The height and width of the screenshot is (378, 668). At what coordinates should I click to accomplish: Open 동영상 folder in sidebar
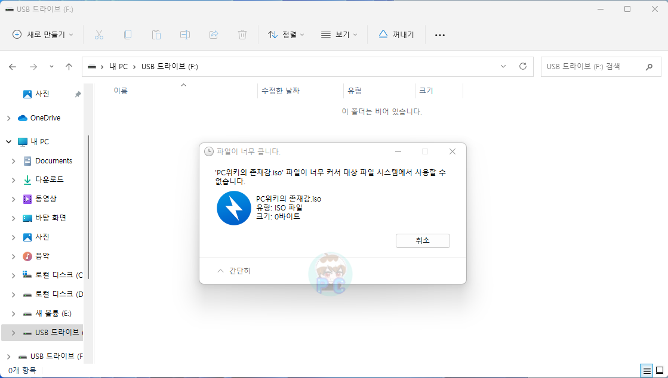(x=45, y=199)
